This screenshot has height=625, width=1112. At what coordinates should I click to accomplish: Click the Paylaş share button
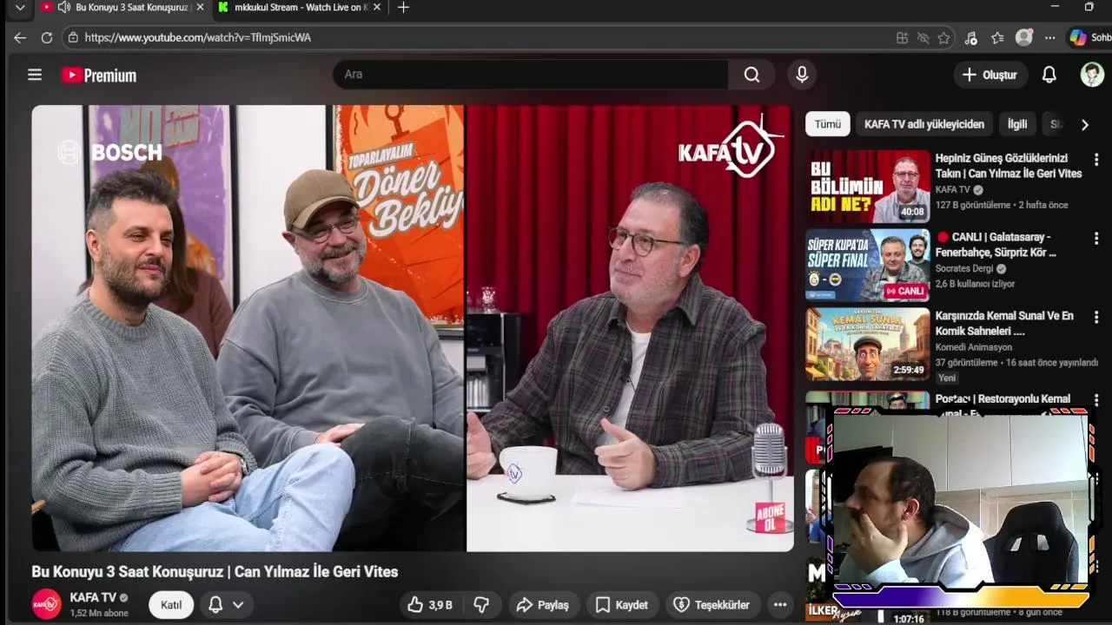pyautogui.click(x=542, y=605)
